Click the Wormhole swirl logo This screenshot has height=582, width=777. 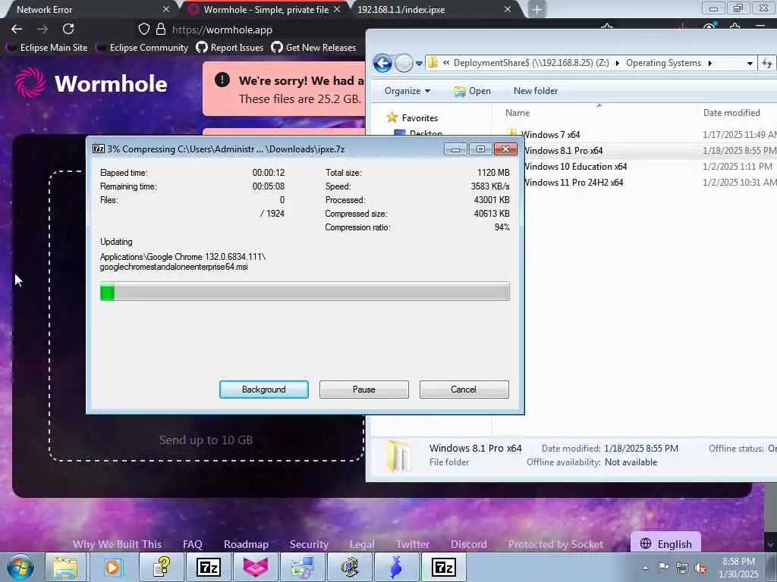(30, 82)
